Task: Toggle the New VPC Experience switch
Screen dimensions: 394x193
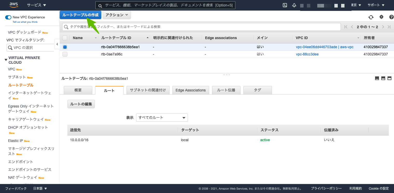Action: [8, 17]
